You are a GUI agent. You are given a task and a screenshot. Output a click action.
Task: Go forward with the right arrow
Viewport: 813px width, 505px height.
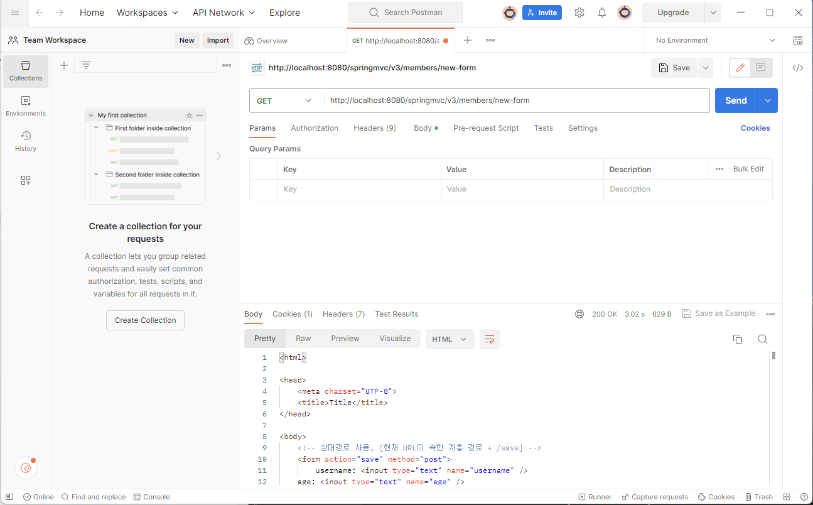point(60,13)
